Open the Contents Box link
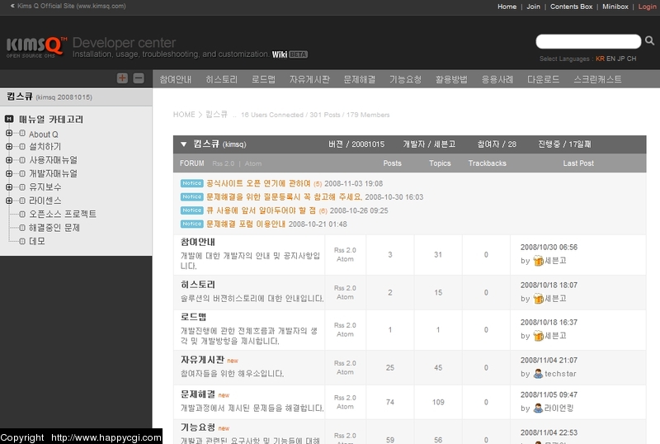The image size is (660, 444). (571, 7)
